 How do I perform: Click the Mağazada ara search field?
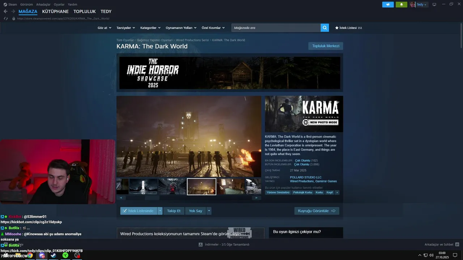(x=276, y=28)
